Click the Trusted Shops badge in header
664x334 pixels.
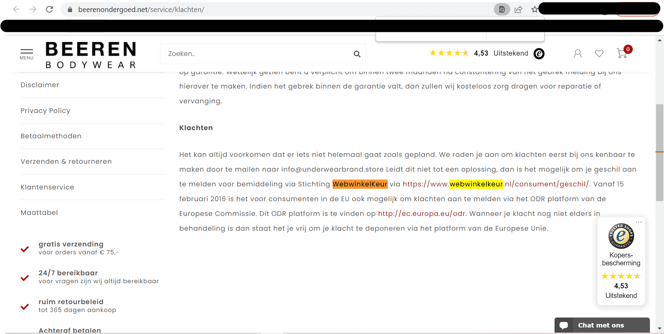tap(539, 54)
